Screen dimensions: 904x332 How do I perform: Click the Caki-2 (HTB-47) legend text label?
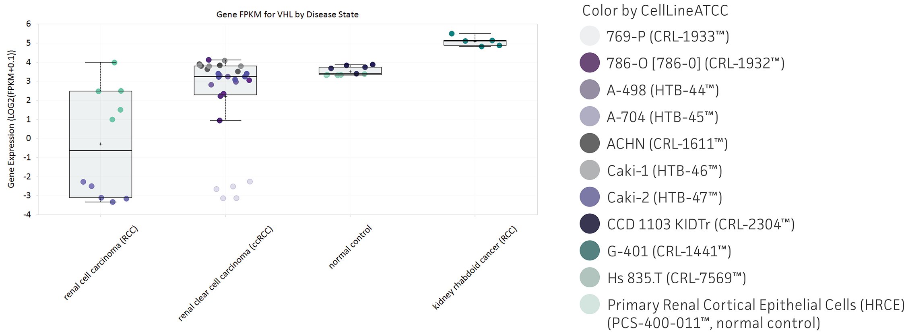664,198
